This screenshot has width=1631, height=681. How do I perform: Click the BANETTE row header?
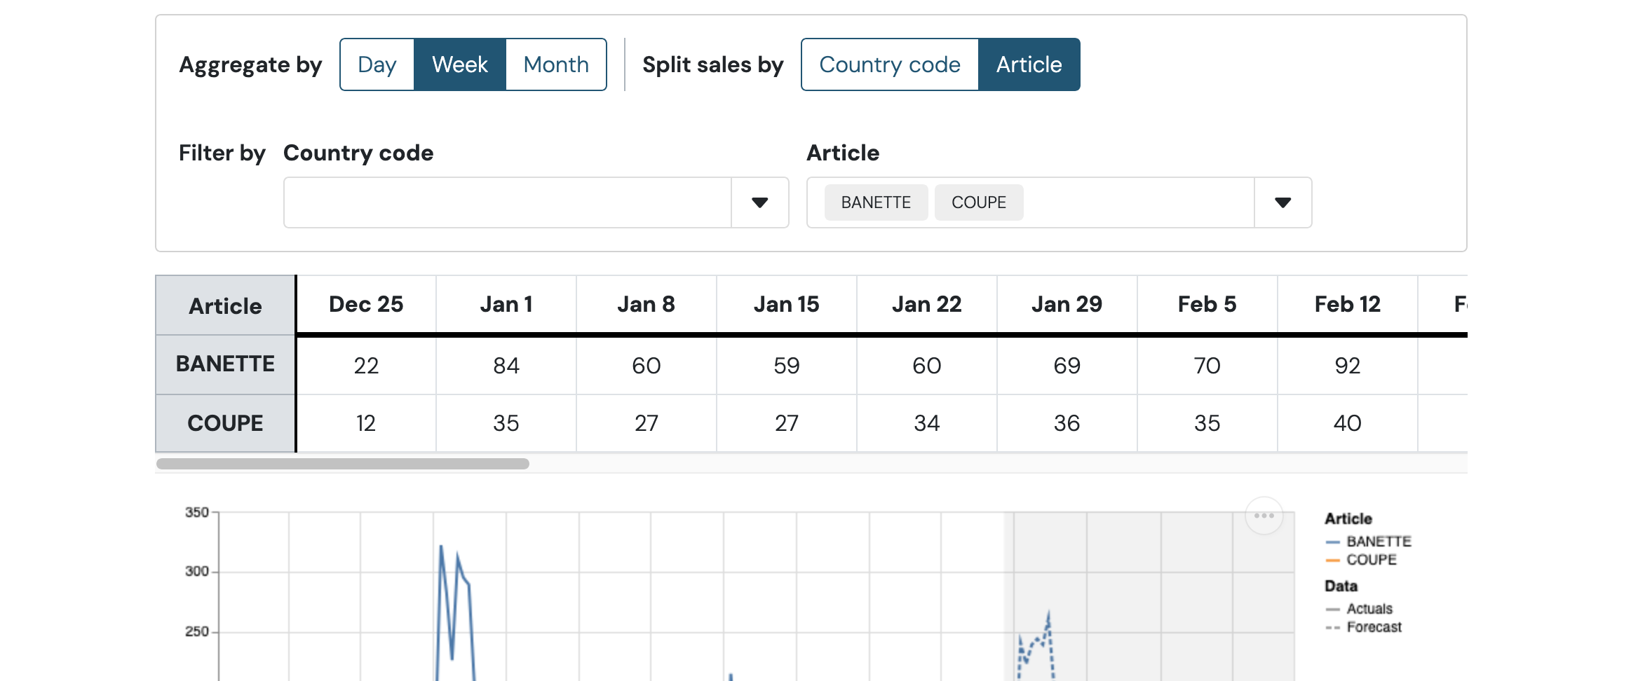pos(225,364)
